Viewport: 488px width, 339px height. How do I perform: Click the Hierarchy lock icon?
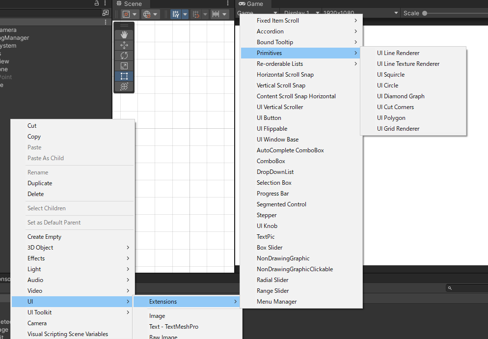pyautogui.click(x=97, y=3)
